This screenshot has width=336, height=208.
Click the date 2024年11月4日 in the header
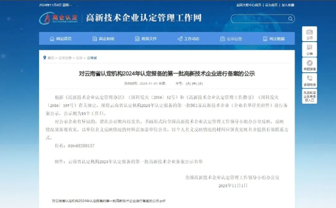tap(50, 5)
